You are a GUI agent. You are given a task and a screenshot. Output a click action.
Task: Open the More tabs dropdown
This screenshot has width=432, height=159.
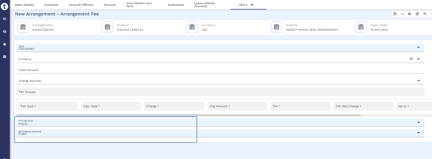point(249,5)
